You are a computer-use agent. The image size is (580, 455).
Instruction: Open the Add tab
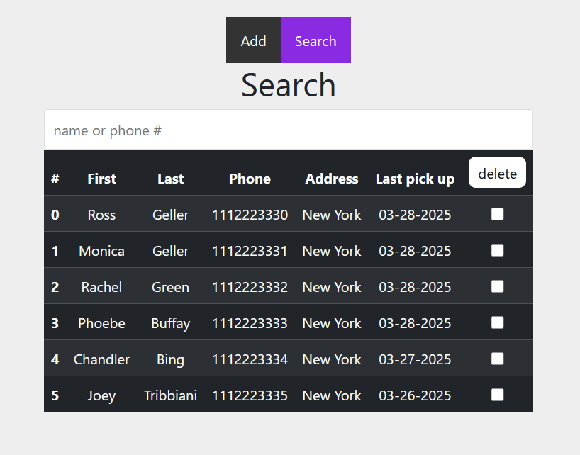click(253, 40)
